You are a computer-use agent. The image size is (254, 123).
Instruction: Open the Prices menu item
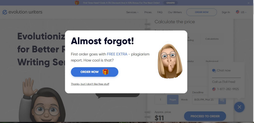click(148, 12)
